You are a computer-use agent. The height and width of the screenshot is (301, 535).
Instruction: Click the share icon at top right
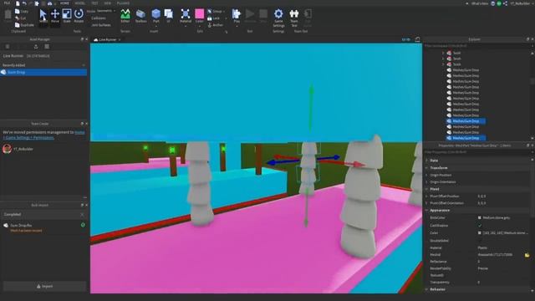[x=505, y=3]
